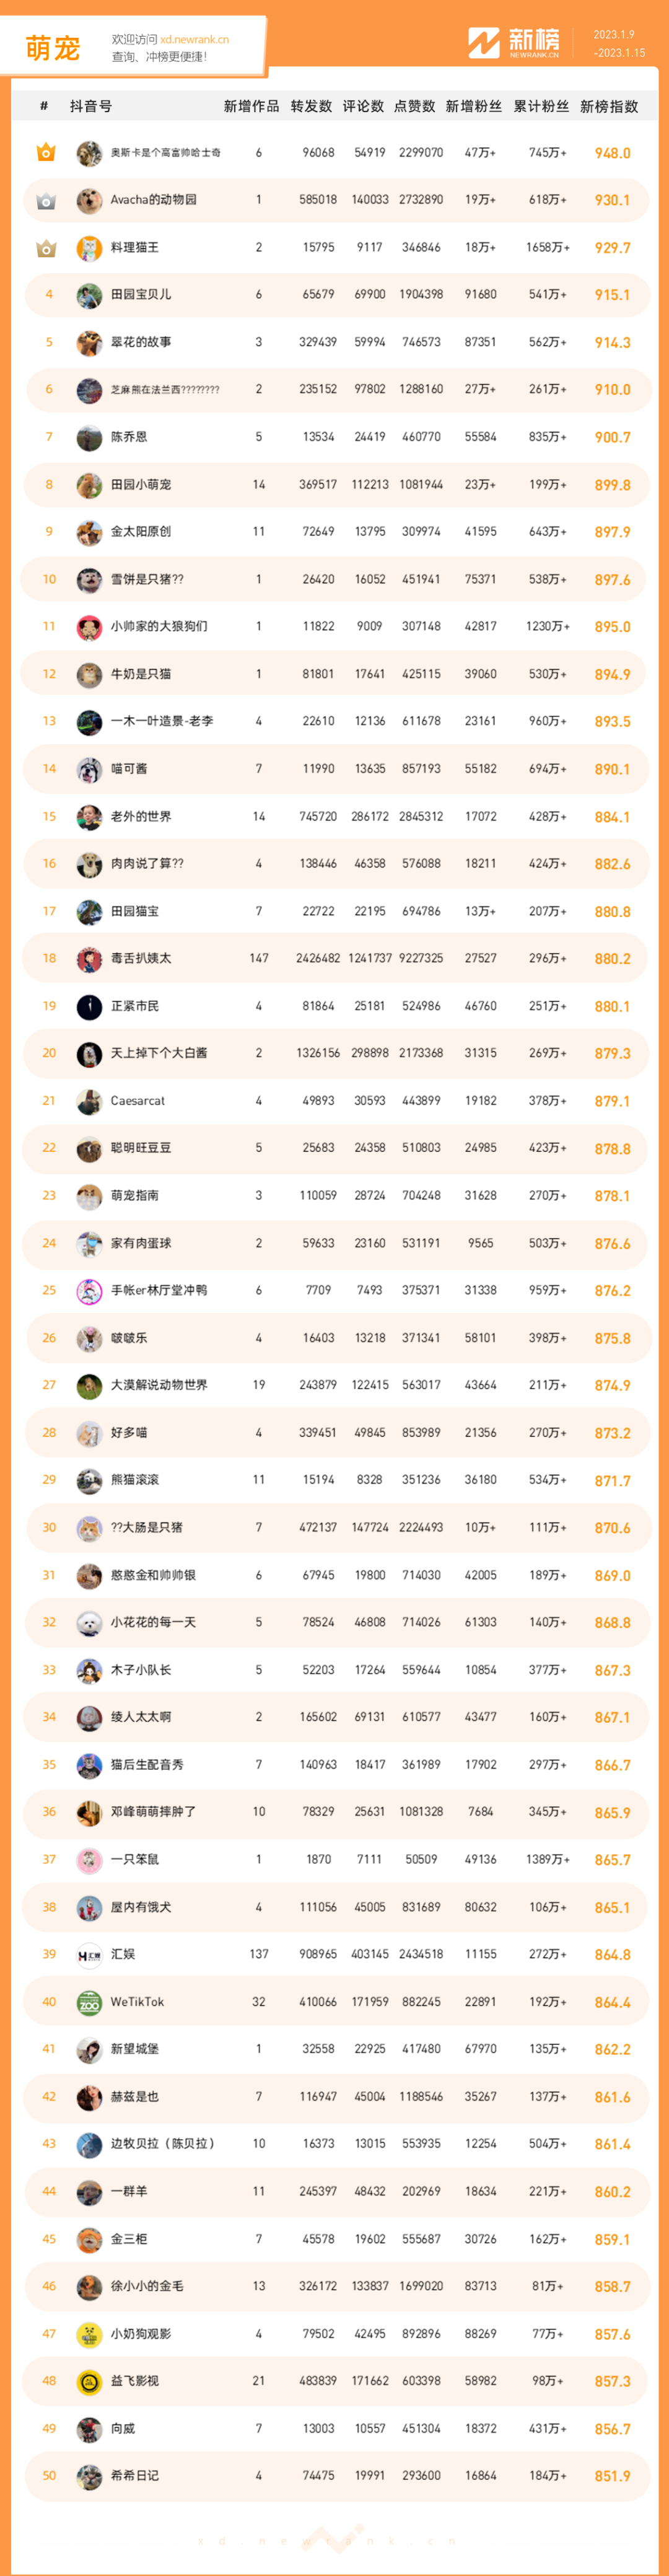Select the 萌宠 category title
The height and width of the screenshot is (2576, 669).
52,48
